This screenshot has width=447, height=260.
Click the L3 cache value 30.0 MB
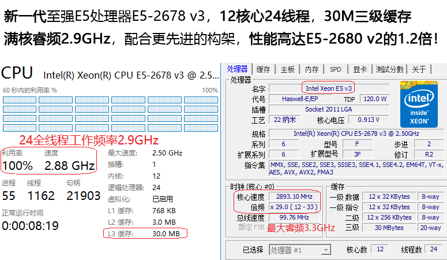pyautogui.click(x=166, y=234)
